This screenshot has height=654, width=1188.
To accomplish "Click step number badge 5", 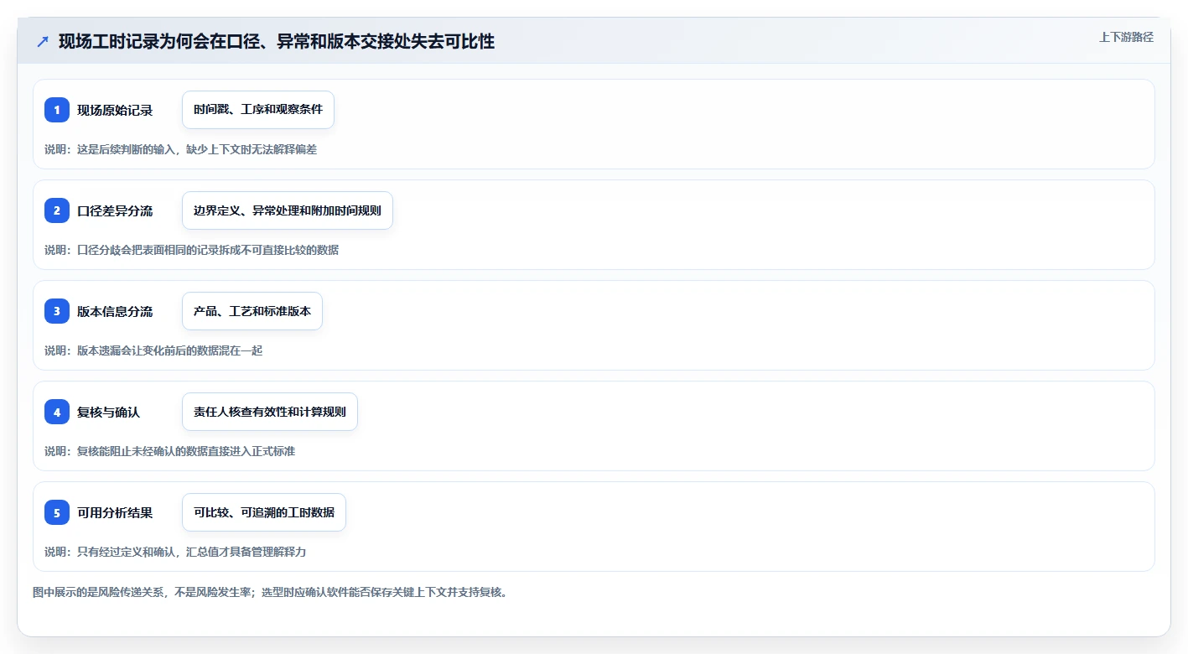I will [x=57, y=512].
